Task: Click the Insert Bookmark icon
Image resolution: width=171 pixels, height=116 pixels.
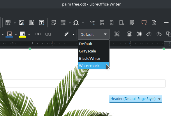Action: (122, 23)
